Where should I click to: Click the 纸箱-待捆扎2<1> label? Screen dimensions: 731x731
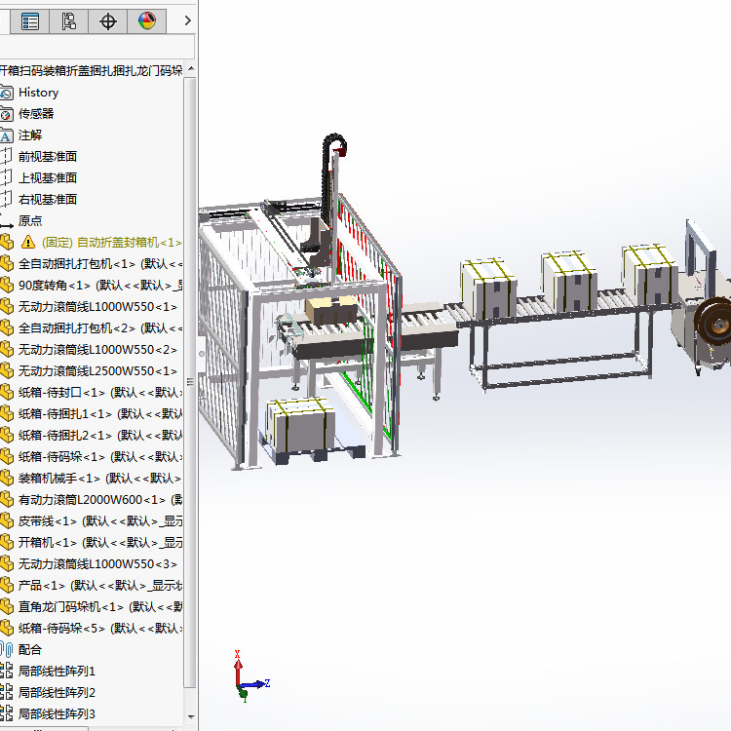[x=100, y=436]
